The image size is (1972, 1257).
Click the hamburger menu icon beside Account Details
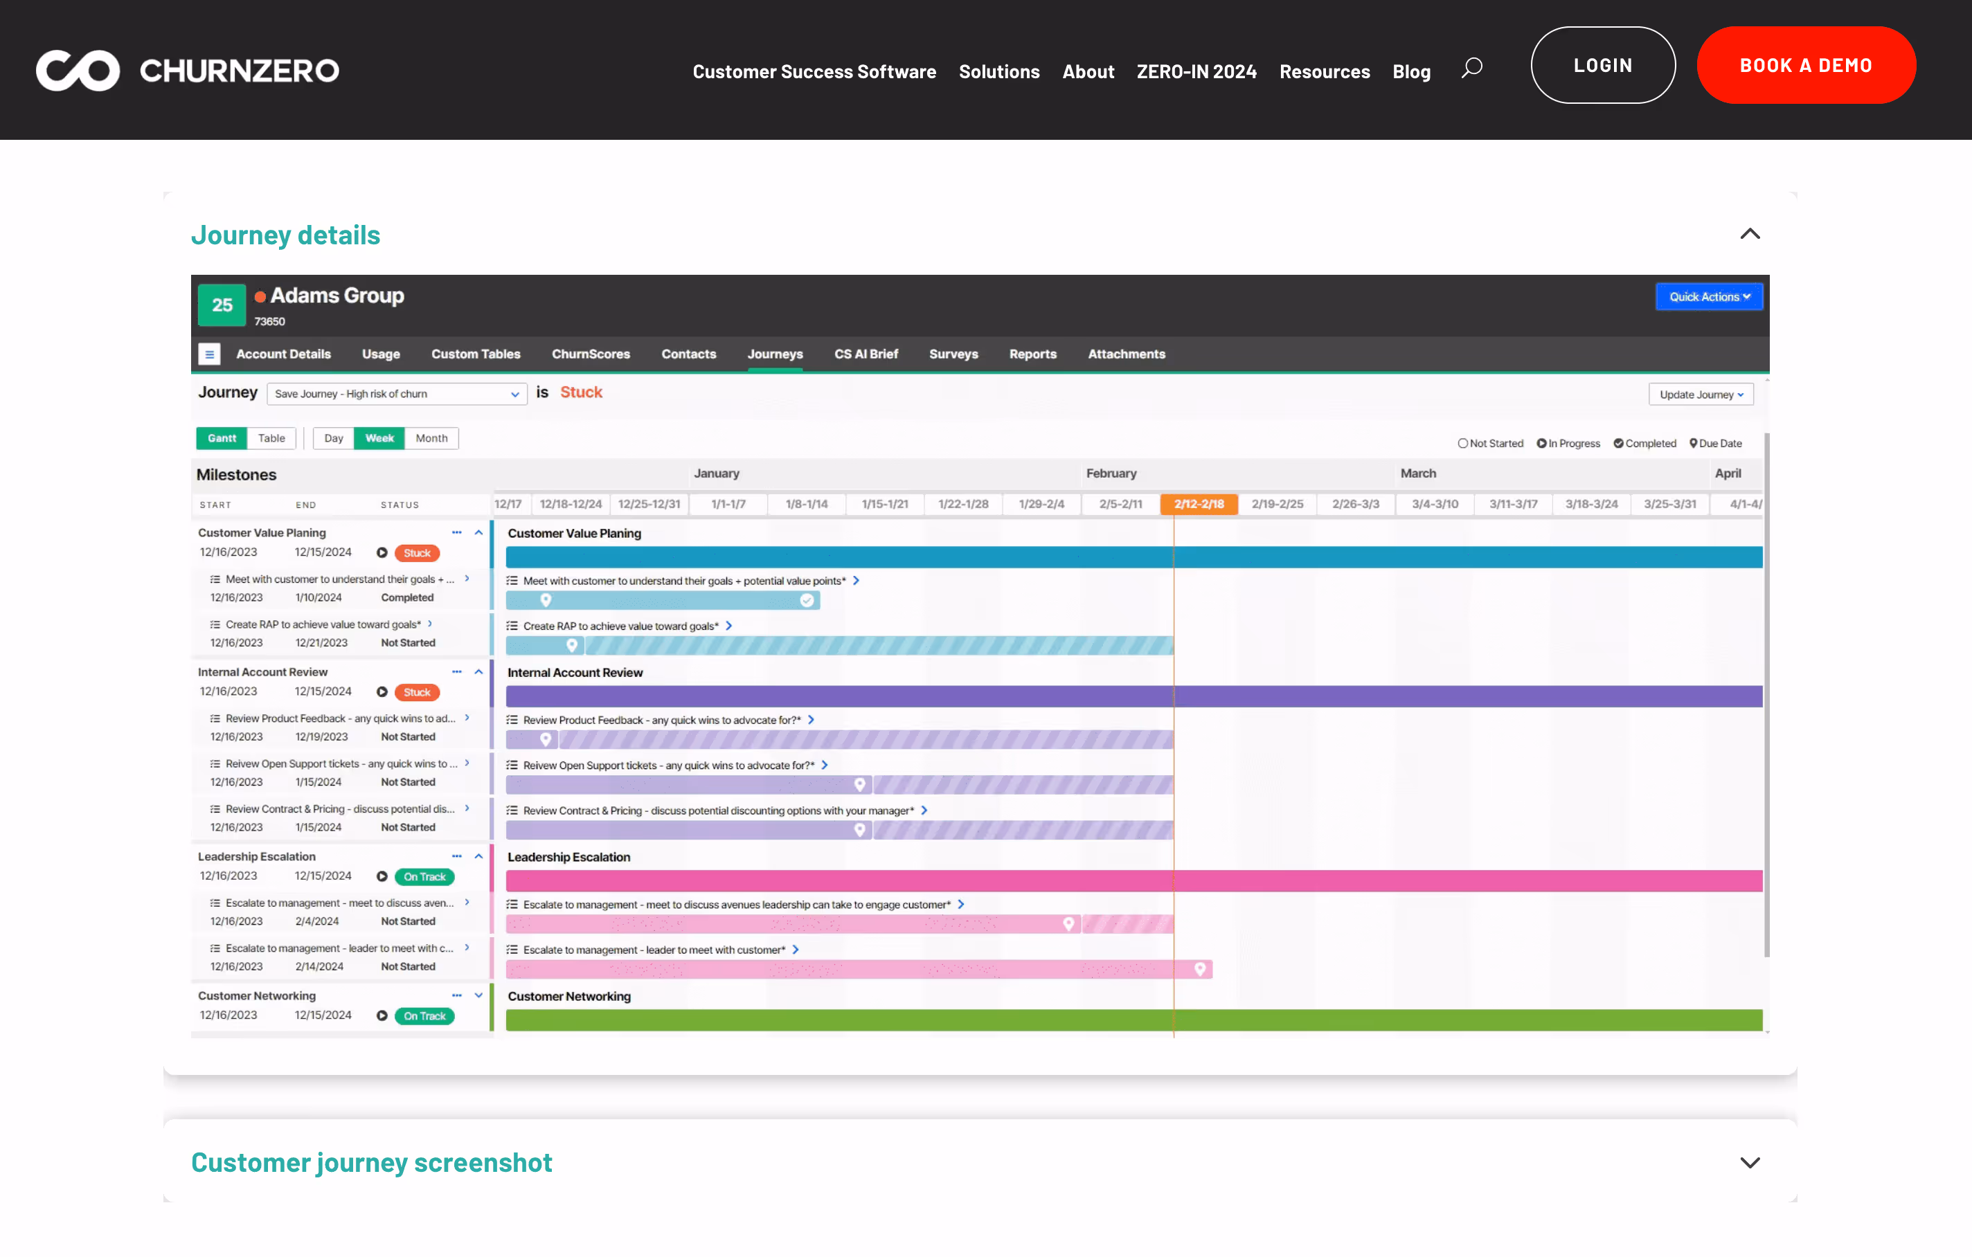pos(210,354)
